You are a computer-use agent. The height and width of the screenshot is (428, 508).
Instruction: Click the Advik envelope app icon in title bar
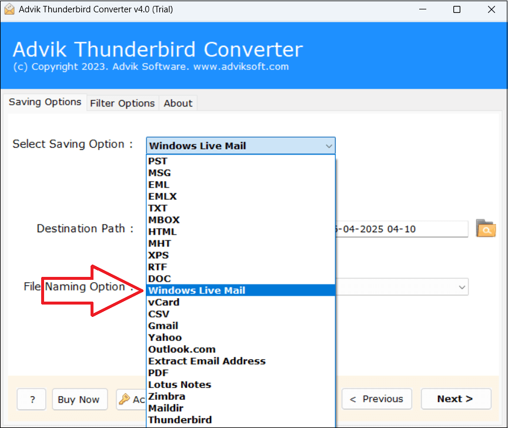[9, 9]
